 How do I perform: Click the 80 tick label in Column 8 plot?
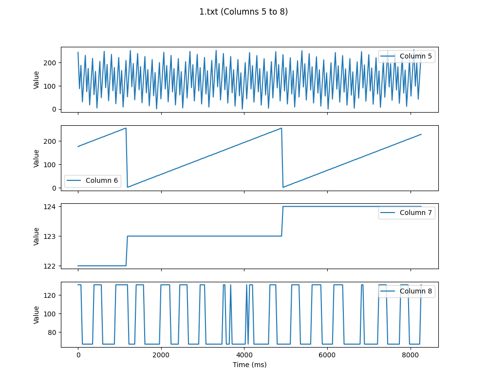(53, 332)
